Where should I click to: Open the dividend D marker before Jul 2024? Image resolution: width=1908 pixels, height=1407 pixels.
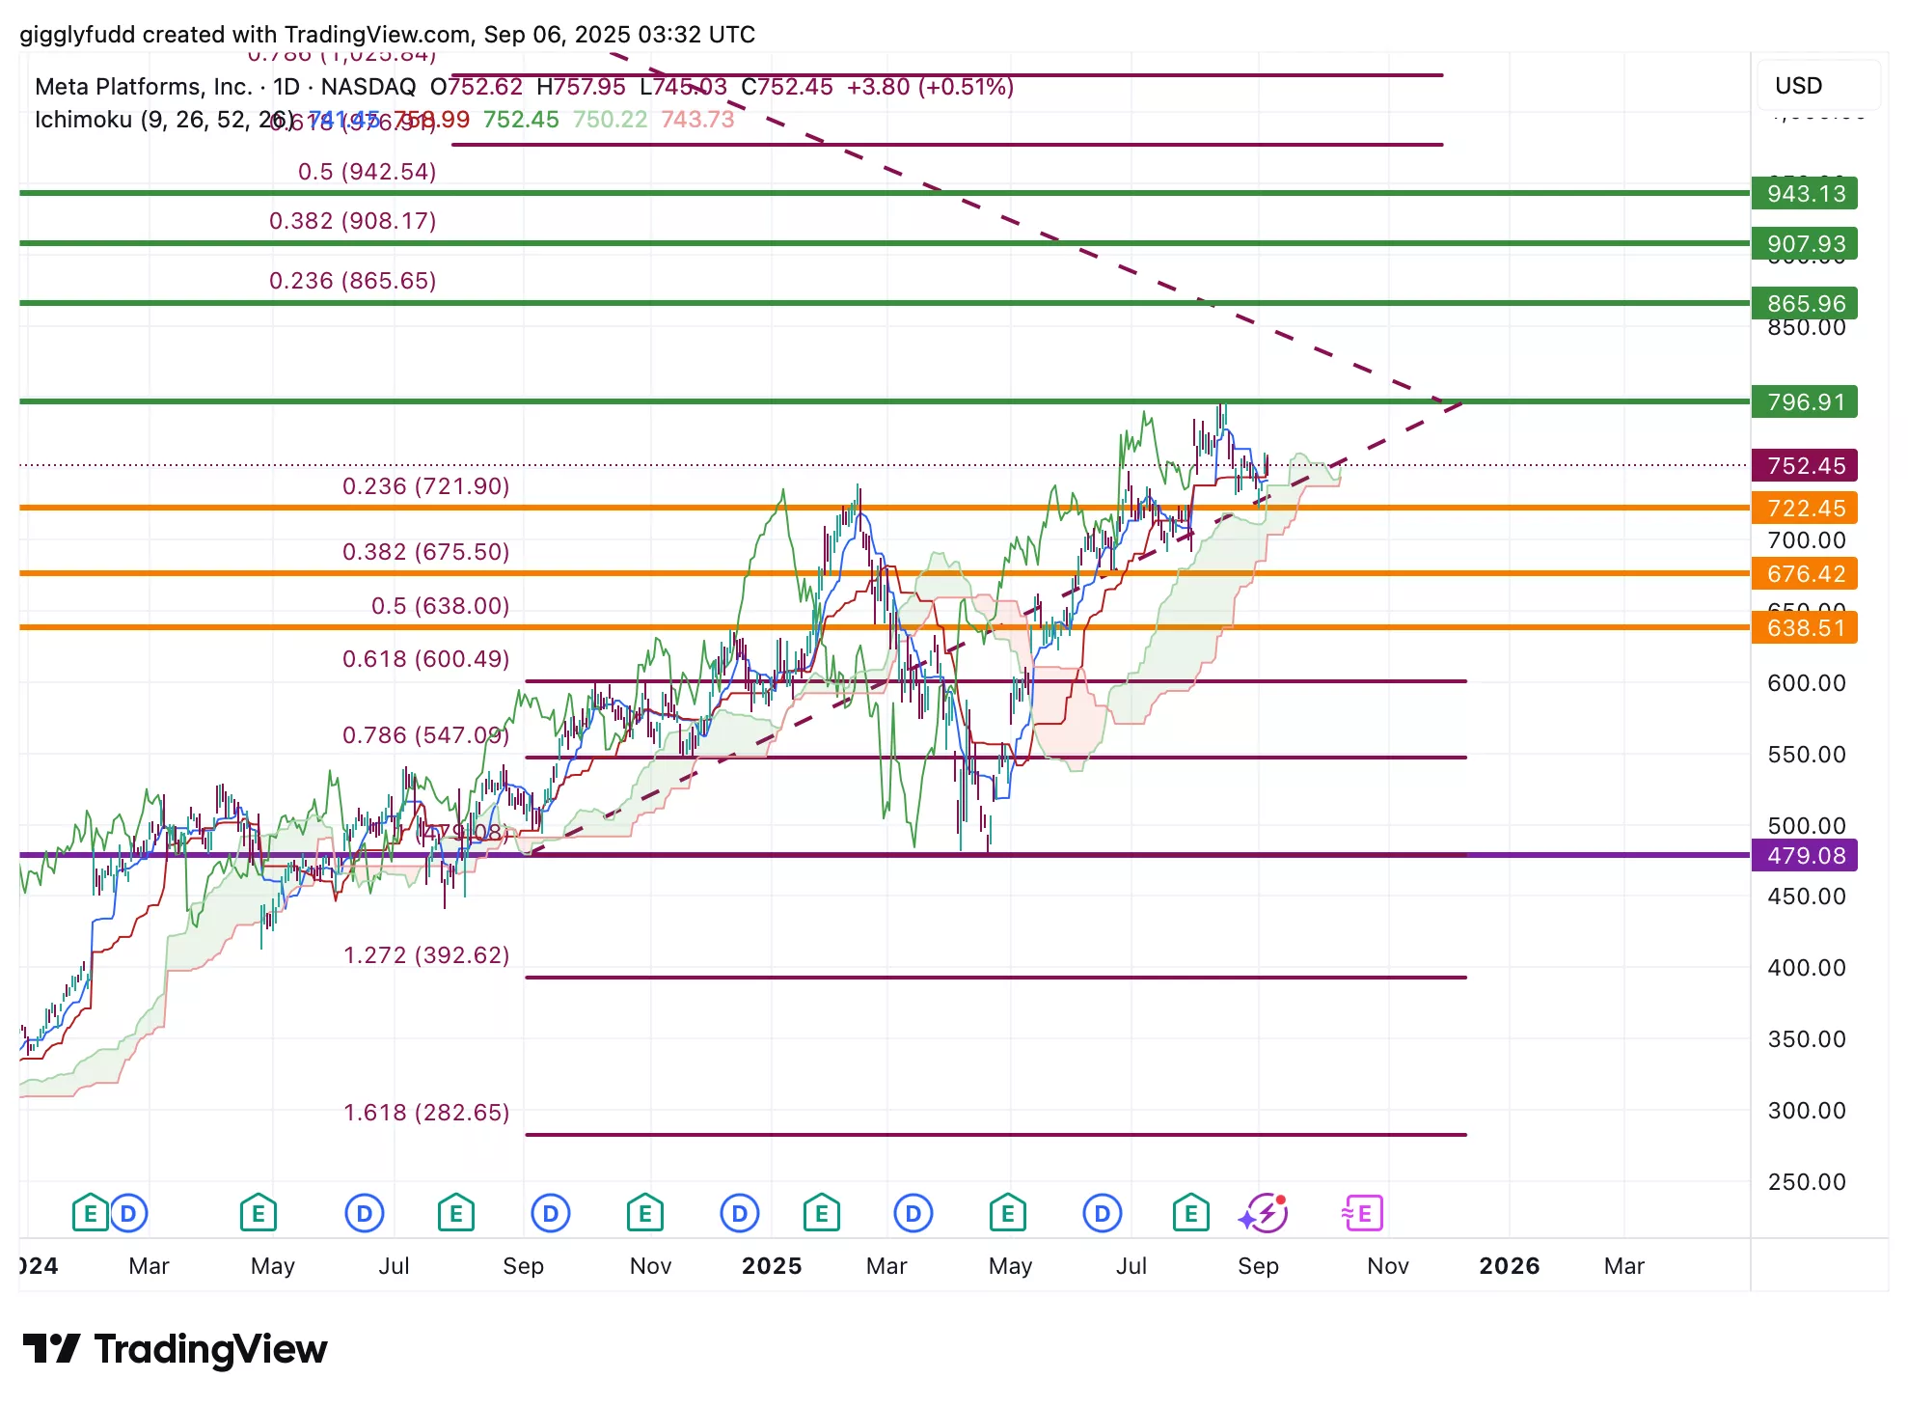click(365, 1213)
